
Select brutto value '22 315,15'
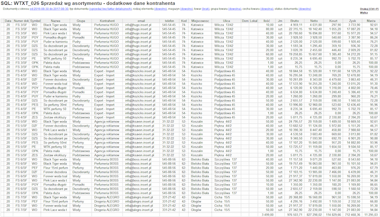tap(295, 29)
